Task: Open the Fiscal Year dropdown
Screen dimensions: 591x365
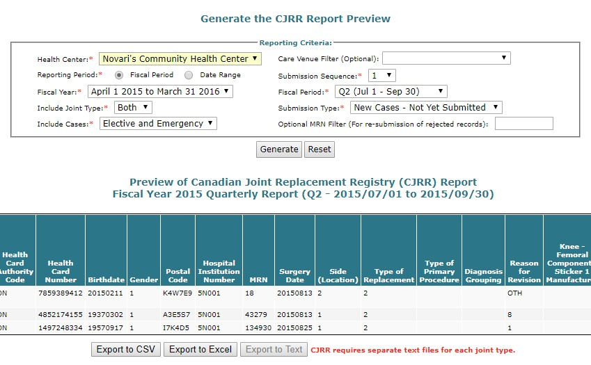Action: point(160,92)
